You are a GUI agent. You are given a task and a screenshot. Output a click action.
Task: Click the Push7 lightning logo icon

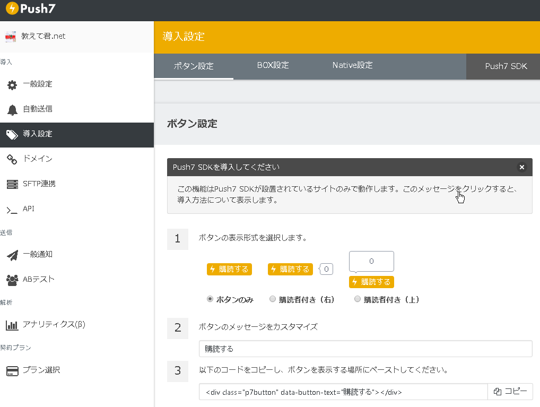(x=12, y=8)
